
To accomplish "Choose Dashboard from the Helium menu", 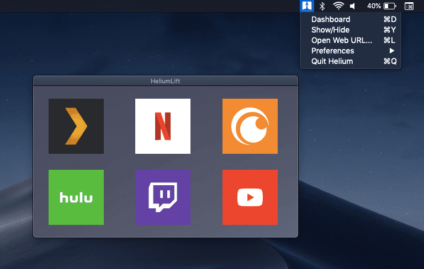I will click(x=351, y=19).
